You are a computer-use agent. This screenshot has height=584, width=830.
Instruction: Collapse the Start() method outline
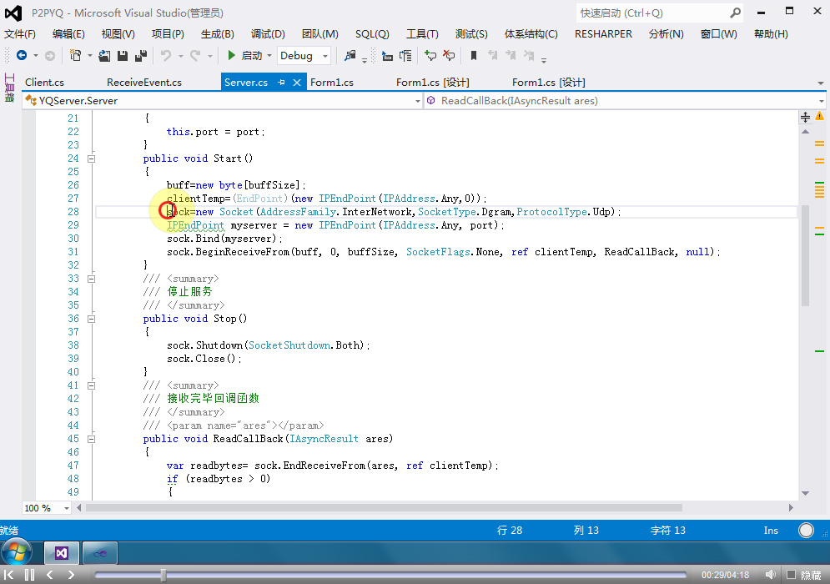click(92, 159)
